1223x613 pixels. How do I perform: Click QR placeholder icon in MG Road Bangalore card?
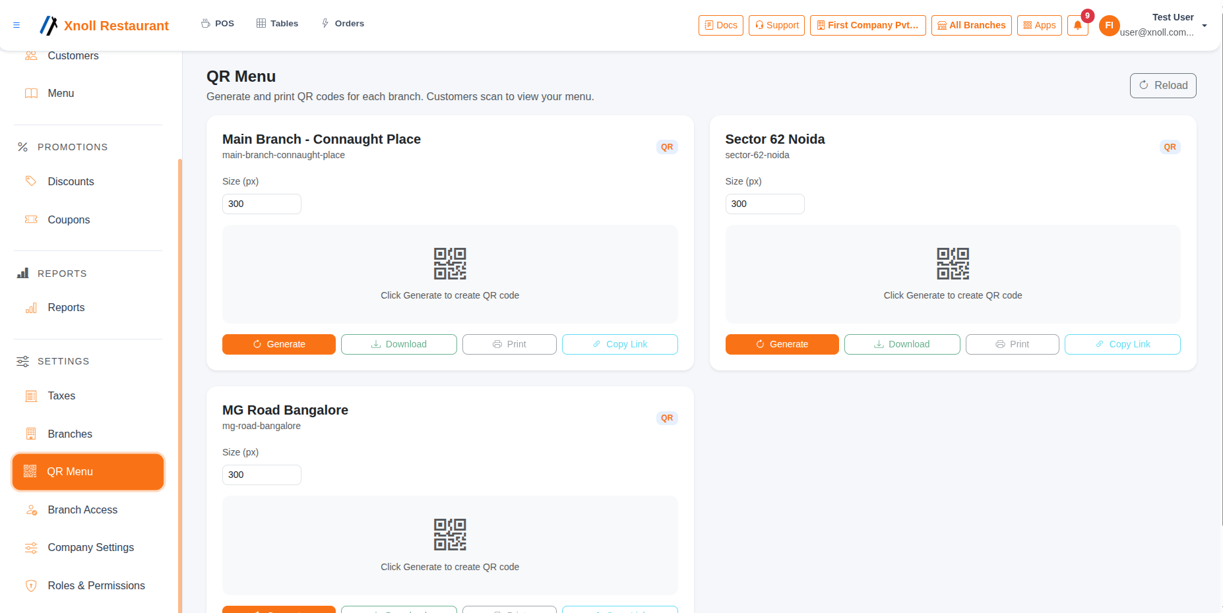coord(450,535)
